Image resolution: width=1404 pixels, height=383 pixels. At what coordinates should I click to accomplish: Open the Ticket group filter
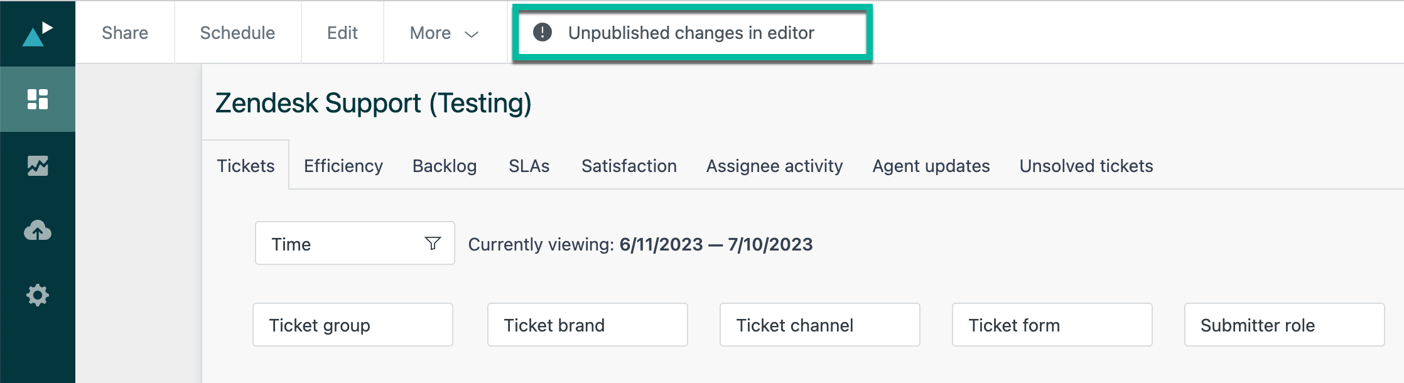click(x=352, y=325)
